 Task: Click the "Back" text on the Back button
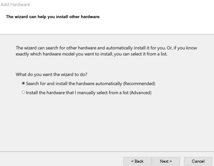pos(139,161)
